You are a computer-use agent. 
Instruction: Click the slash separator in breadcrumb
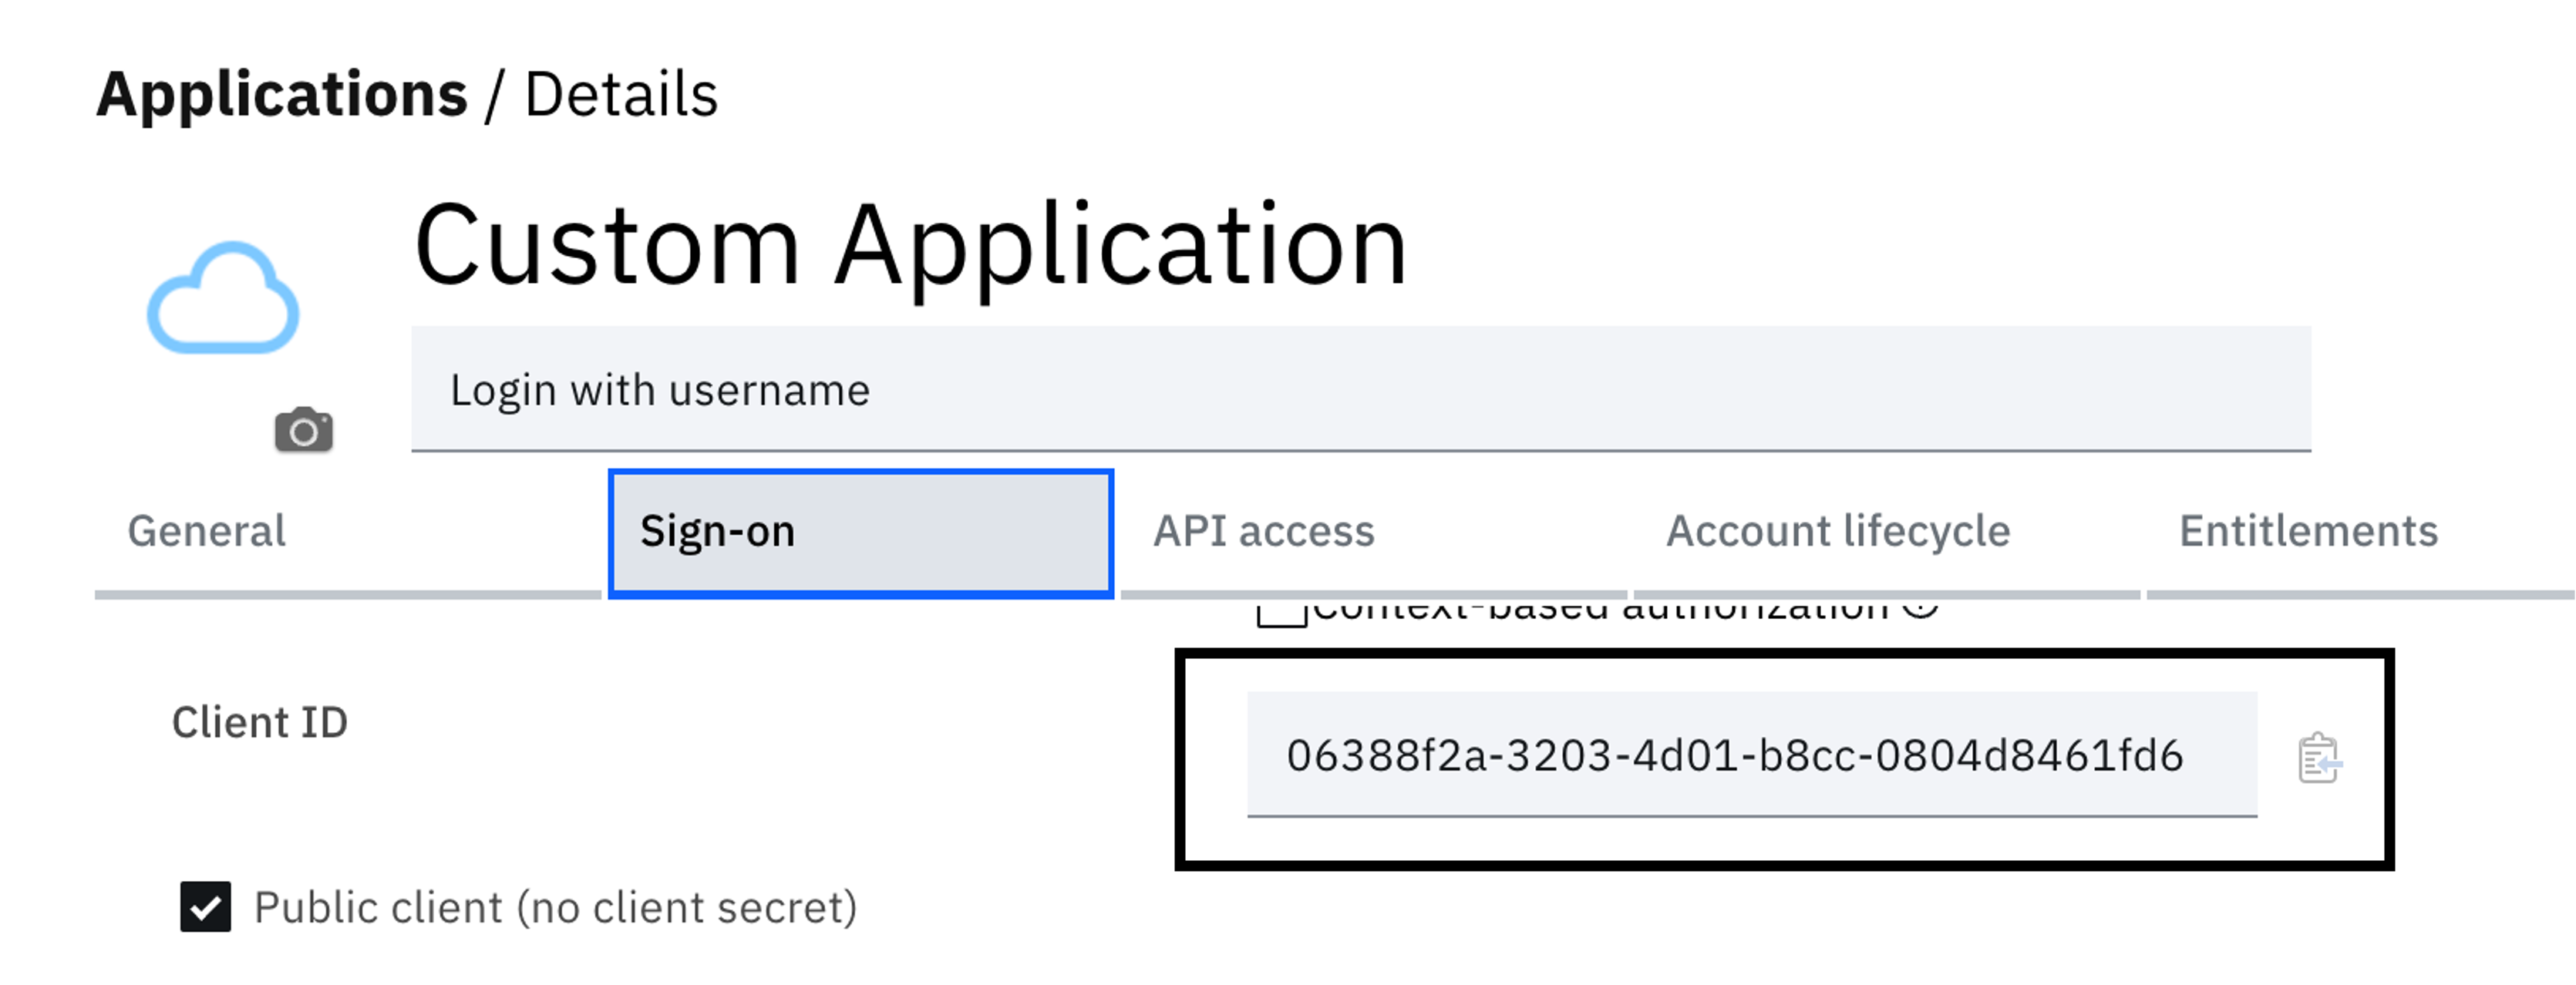pyautogui.click(x=493, y=96)
